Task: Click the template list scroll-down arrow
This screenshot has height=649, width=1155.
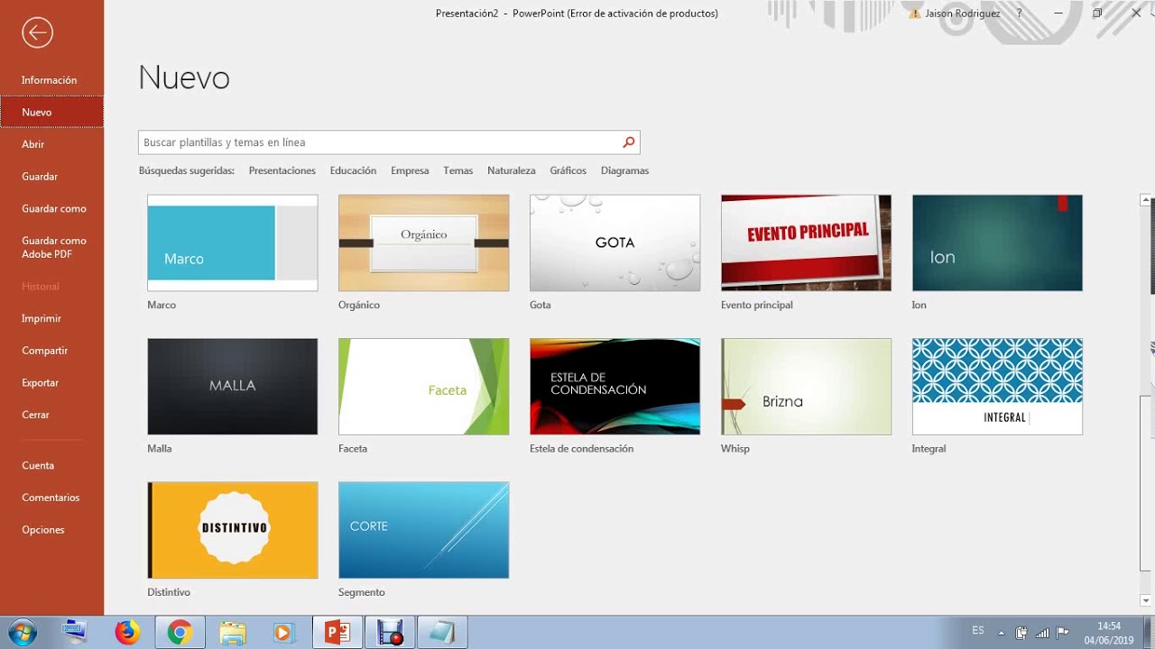Action: pyautogui.click(x=1146, y=600)
